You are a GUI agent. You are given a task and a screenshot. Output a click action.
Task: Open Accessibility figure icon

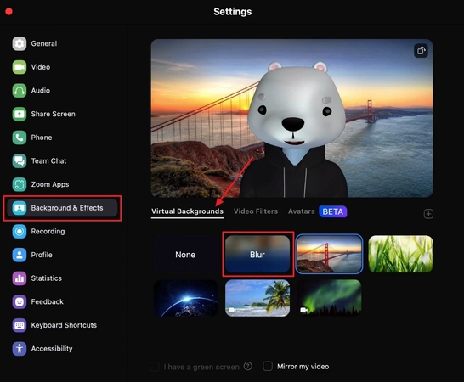click(x=20, y=349)
